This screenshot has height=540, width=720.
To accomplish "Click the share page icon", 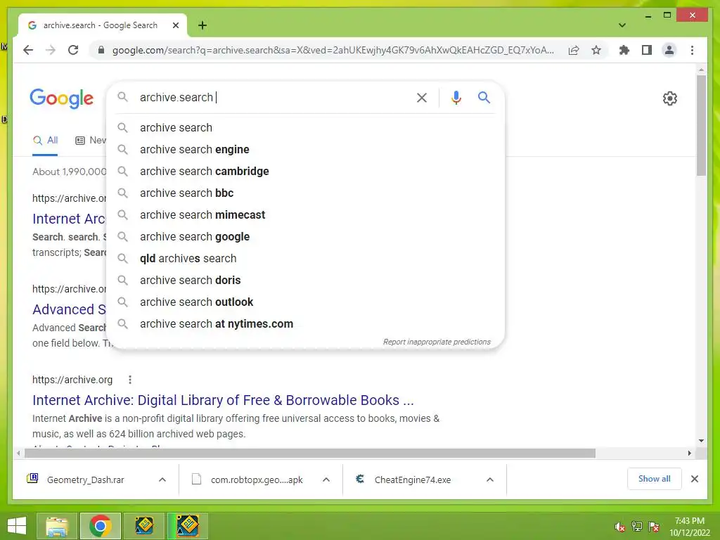I will tap(574, 50).
